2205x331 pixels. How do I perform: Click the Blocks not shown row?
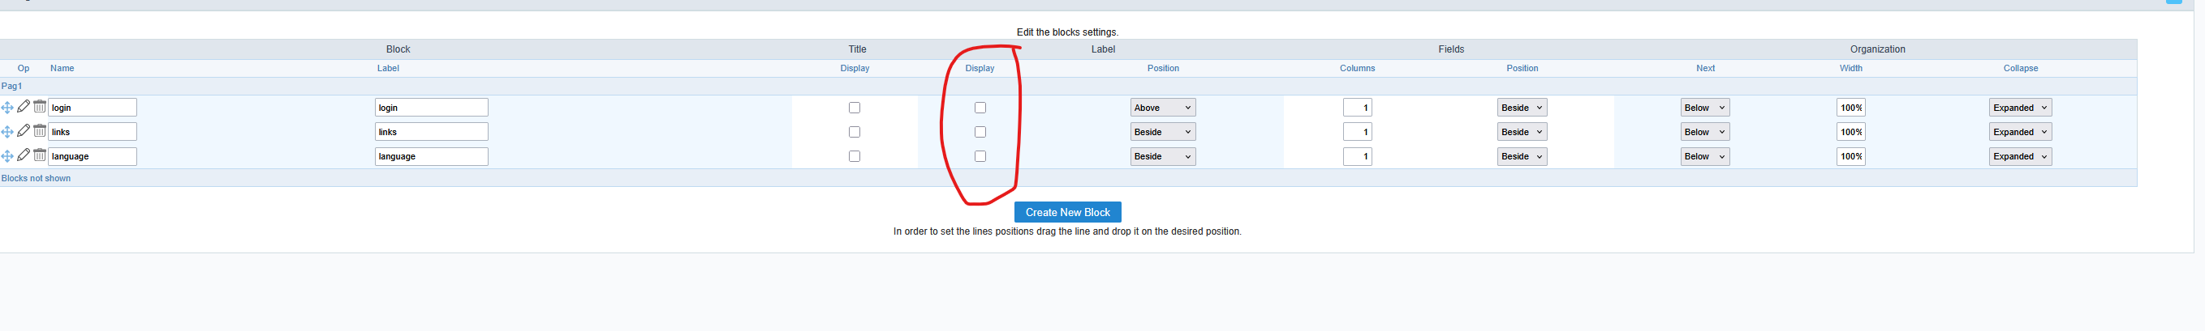click(x=1068, y=178)
